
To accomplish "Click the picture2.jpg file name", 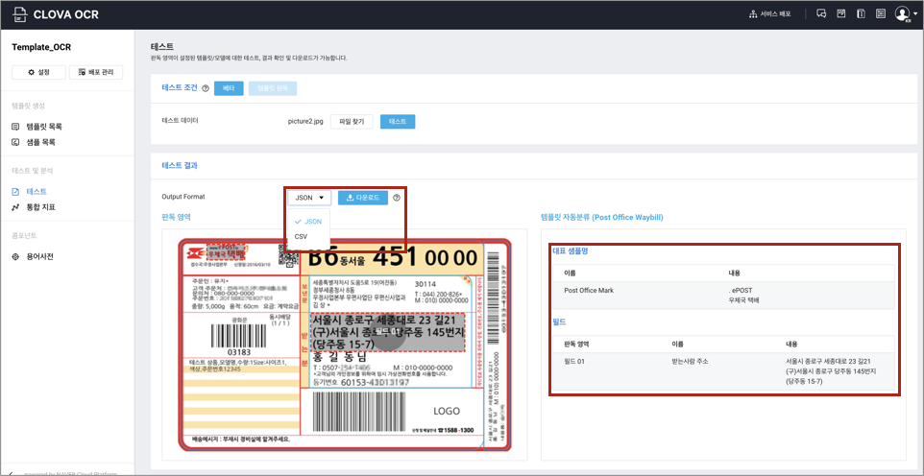I will click(x=305, y=121).
